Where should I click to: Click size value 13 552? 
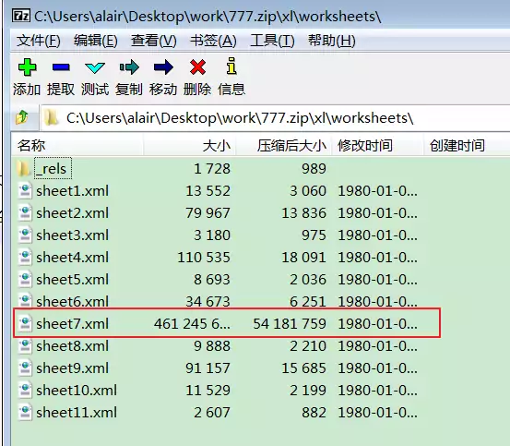(x=208, y=191)
